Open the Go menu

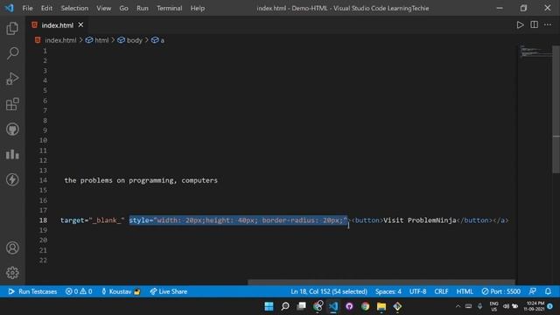tap(123, 8)
